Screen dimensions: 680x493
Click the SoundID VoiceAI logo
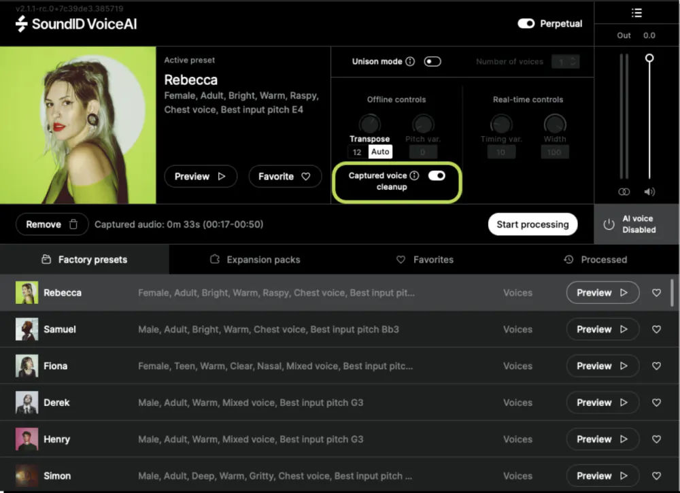pos(76,24)
